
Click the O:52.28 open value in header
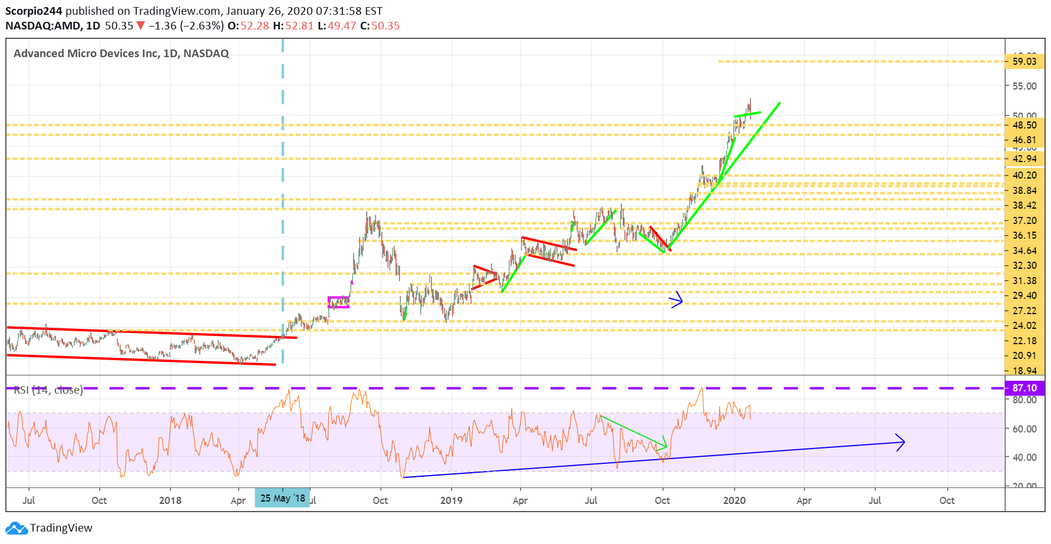click(248, 26)
